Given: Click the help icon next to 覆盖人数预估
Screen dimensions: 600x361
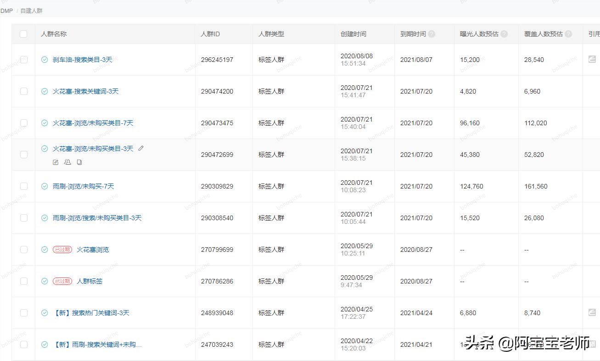Looking at the screenshot, I should (x=568, y=34).
